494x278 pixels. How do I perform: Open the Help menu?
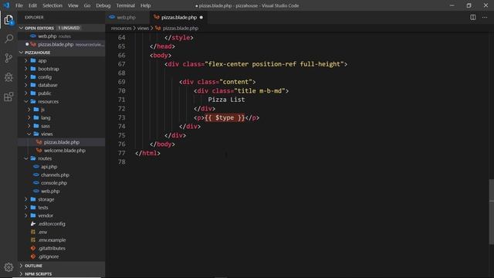click(145, 5)
